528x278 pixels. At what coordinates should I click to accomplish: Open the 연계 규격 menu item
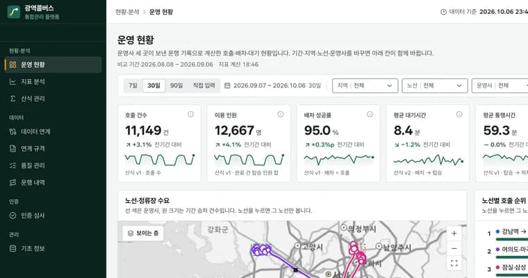click(53, 148)
